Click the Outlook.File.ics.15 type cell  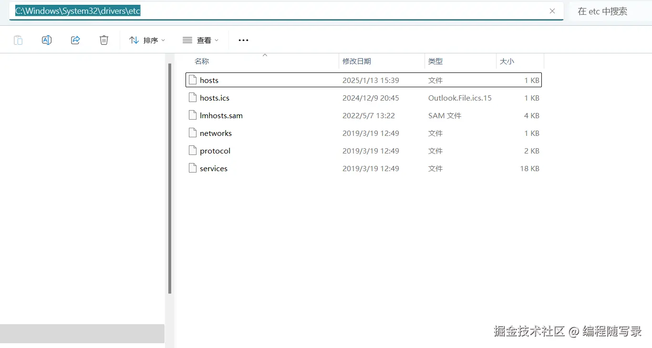[460, 98]
